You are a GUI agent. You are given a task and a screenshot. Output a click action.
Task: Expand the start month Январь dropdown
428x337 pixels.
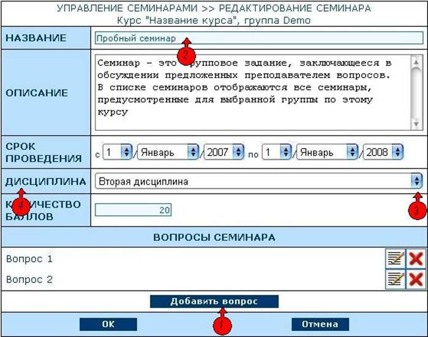(168, 152)
